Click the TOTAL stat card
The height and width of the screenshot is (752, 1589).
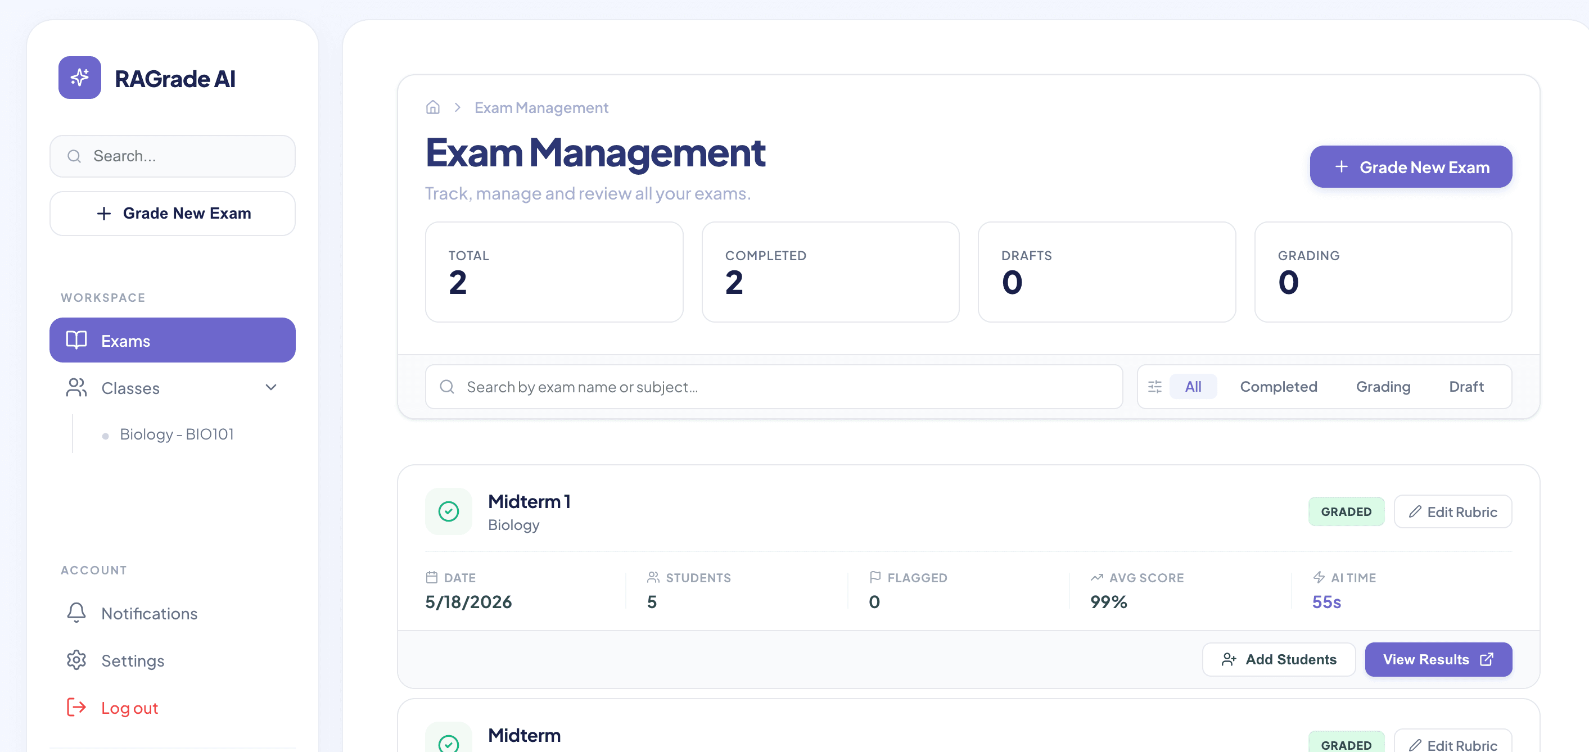554,272
